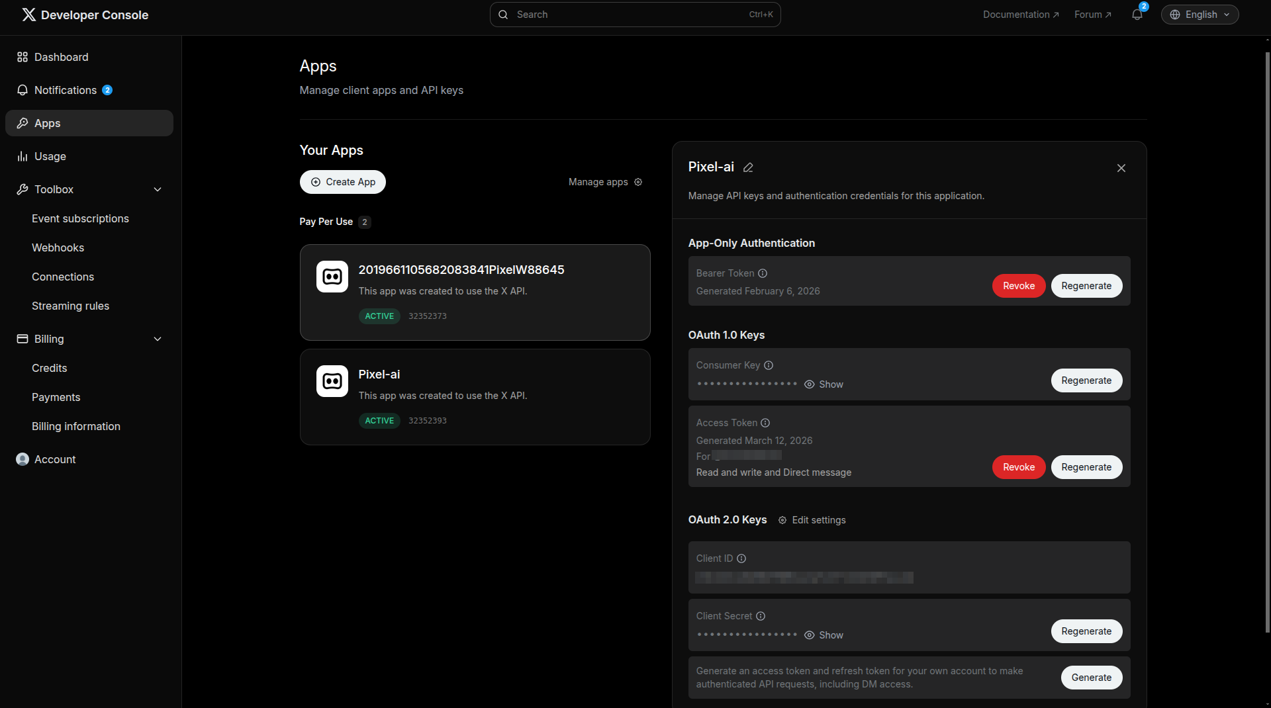This screenshot has width=1271, height=708.
Task: Click the app icon of 2019661105682083841PixelW88645
Action: click(332, 277)
